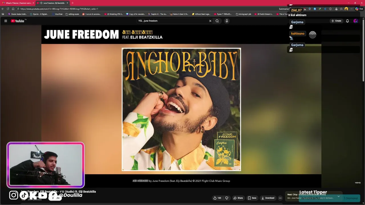This screenshot has width=365, height=205.
Task: Open YouTube notifications bell
Action: pos(347,21)
